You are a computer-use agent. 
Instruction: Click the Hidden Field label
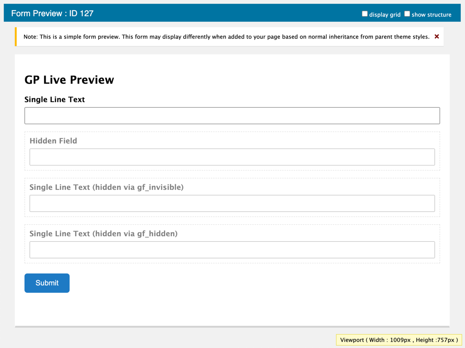tap(53, 141)
